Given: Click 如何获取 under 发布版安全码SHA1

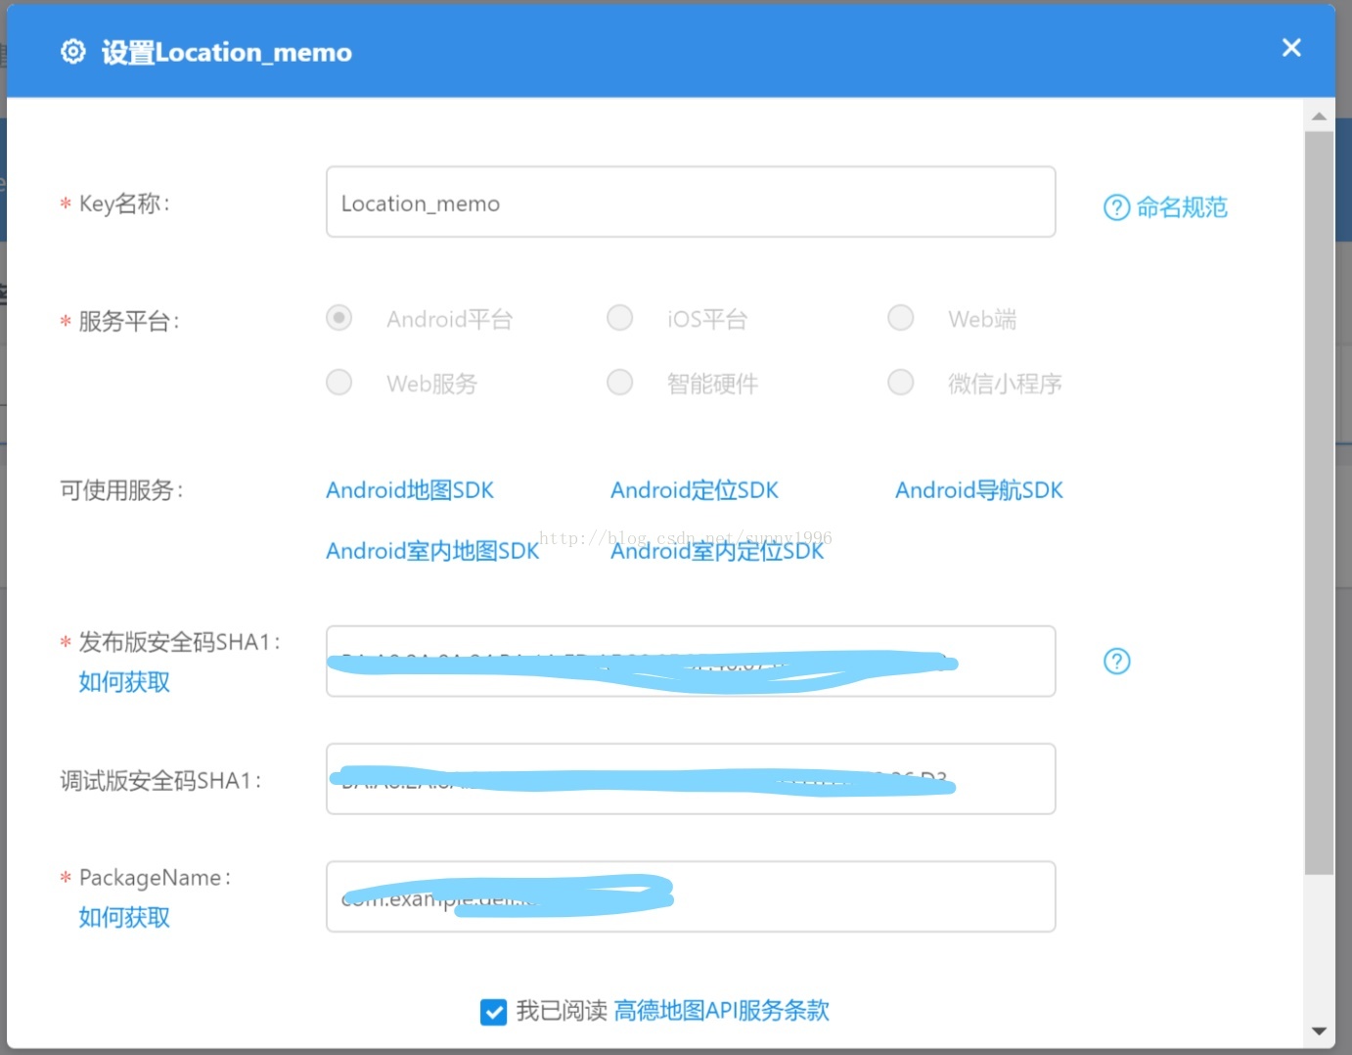Looking at the screenshot, I should 124,682.
